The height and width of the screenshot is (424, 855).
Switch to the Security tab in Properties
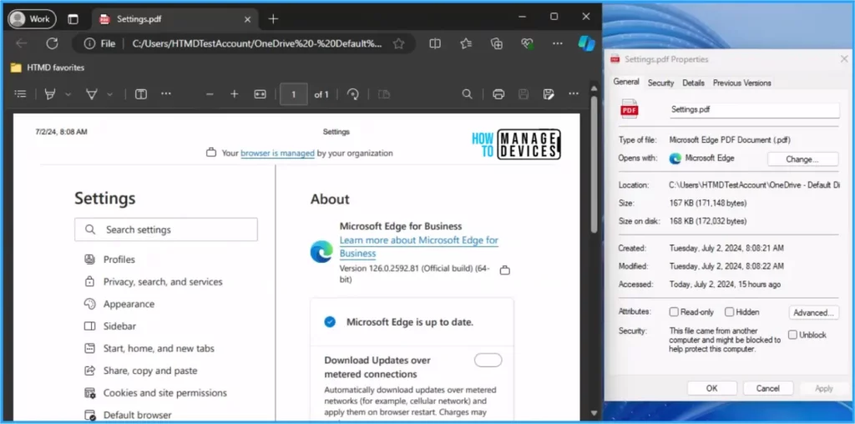tap(661, 83)
